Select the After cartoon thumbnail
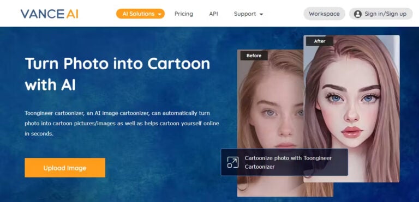Screen dimensions: 419x202 tap(351, 108)
